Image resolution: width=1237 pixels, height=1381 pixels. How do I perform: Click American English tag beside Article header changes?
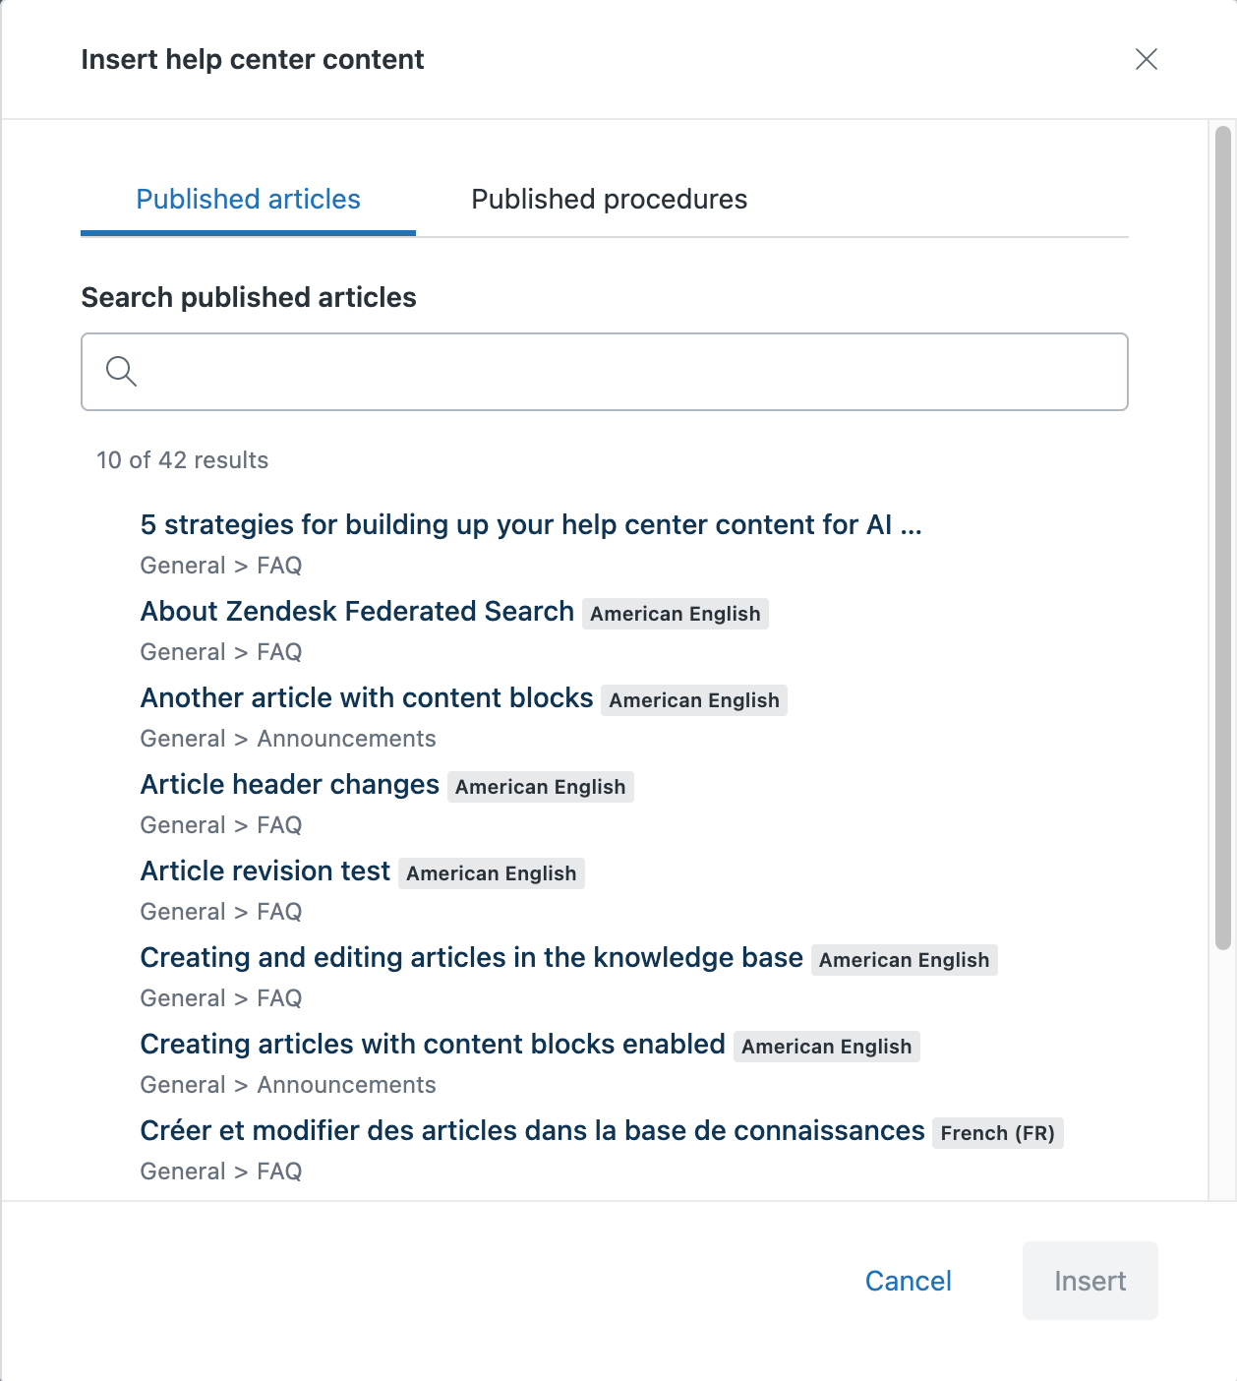(x=540, y=787)
